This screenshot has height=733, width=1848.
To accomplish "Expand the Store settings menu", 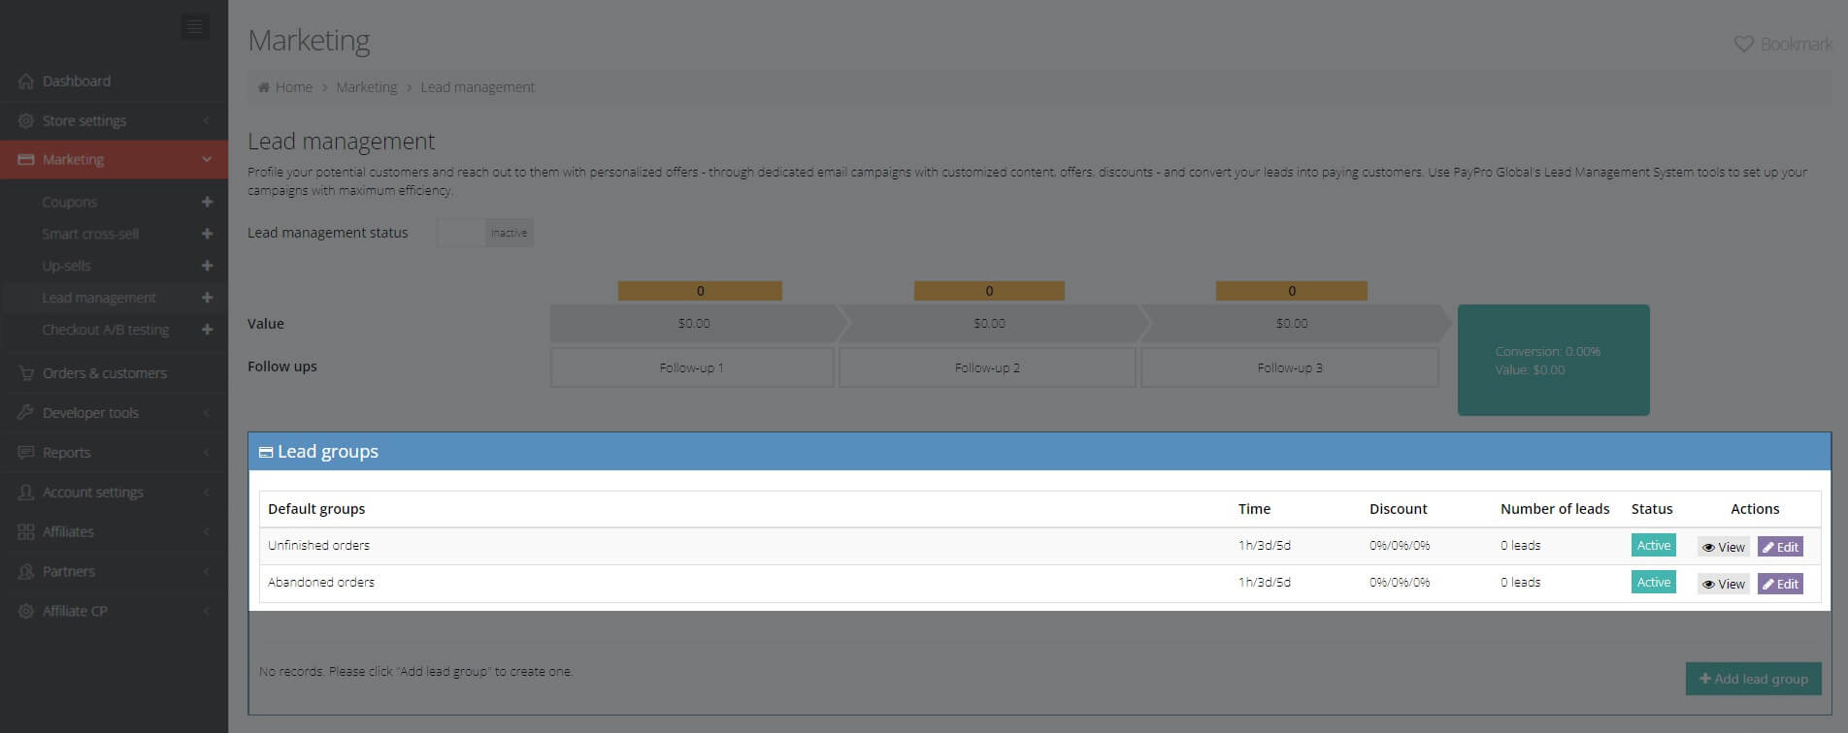I will pos(84,121).
